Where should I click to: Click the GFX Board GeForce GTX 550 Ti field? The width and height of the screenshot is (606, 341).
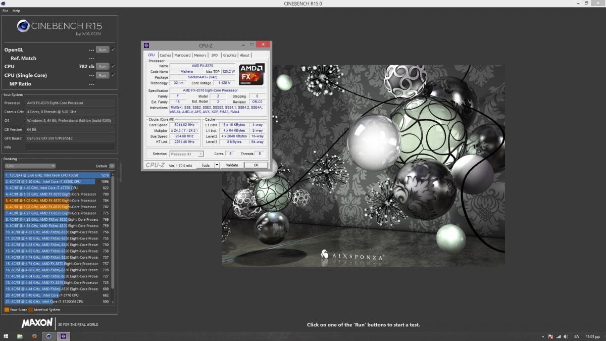tap(70, 138)
